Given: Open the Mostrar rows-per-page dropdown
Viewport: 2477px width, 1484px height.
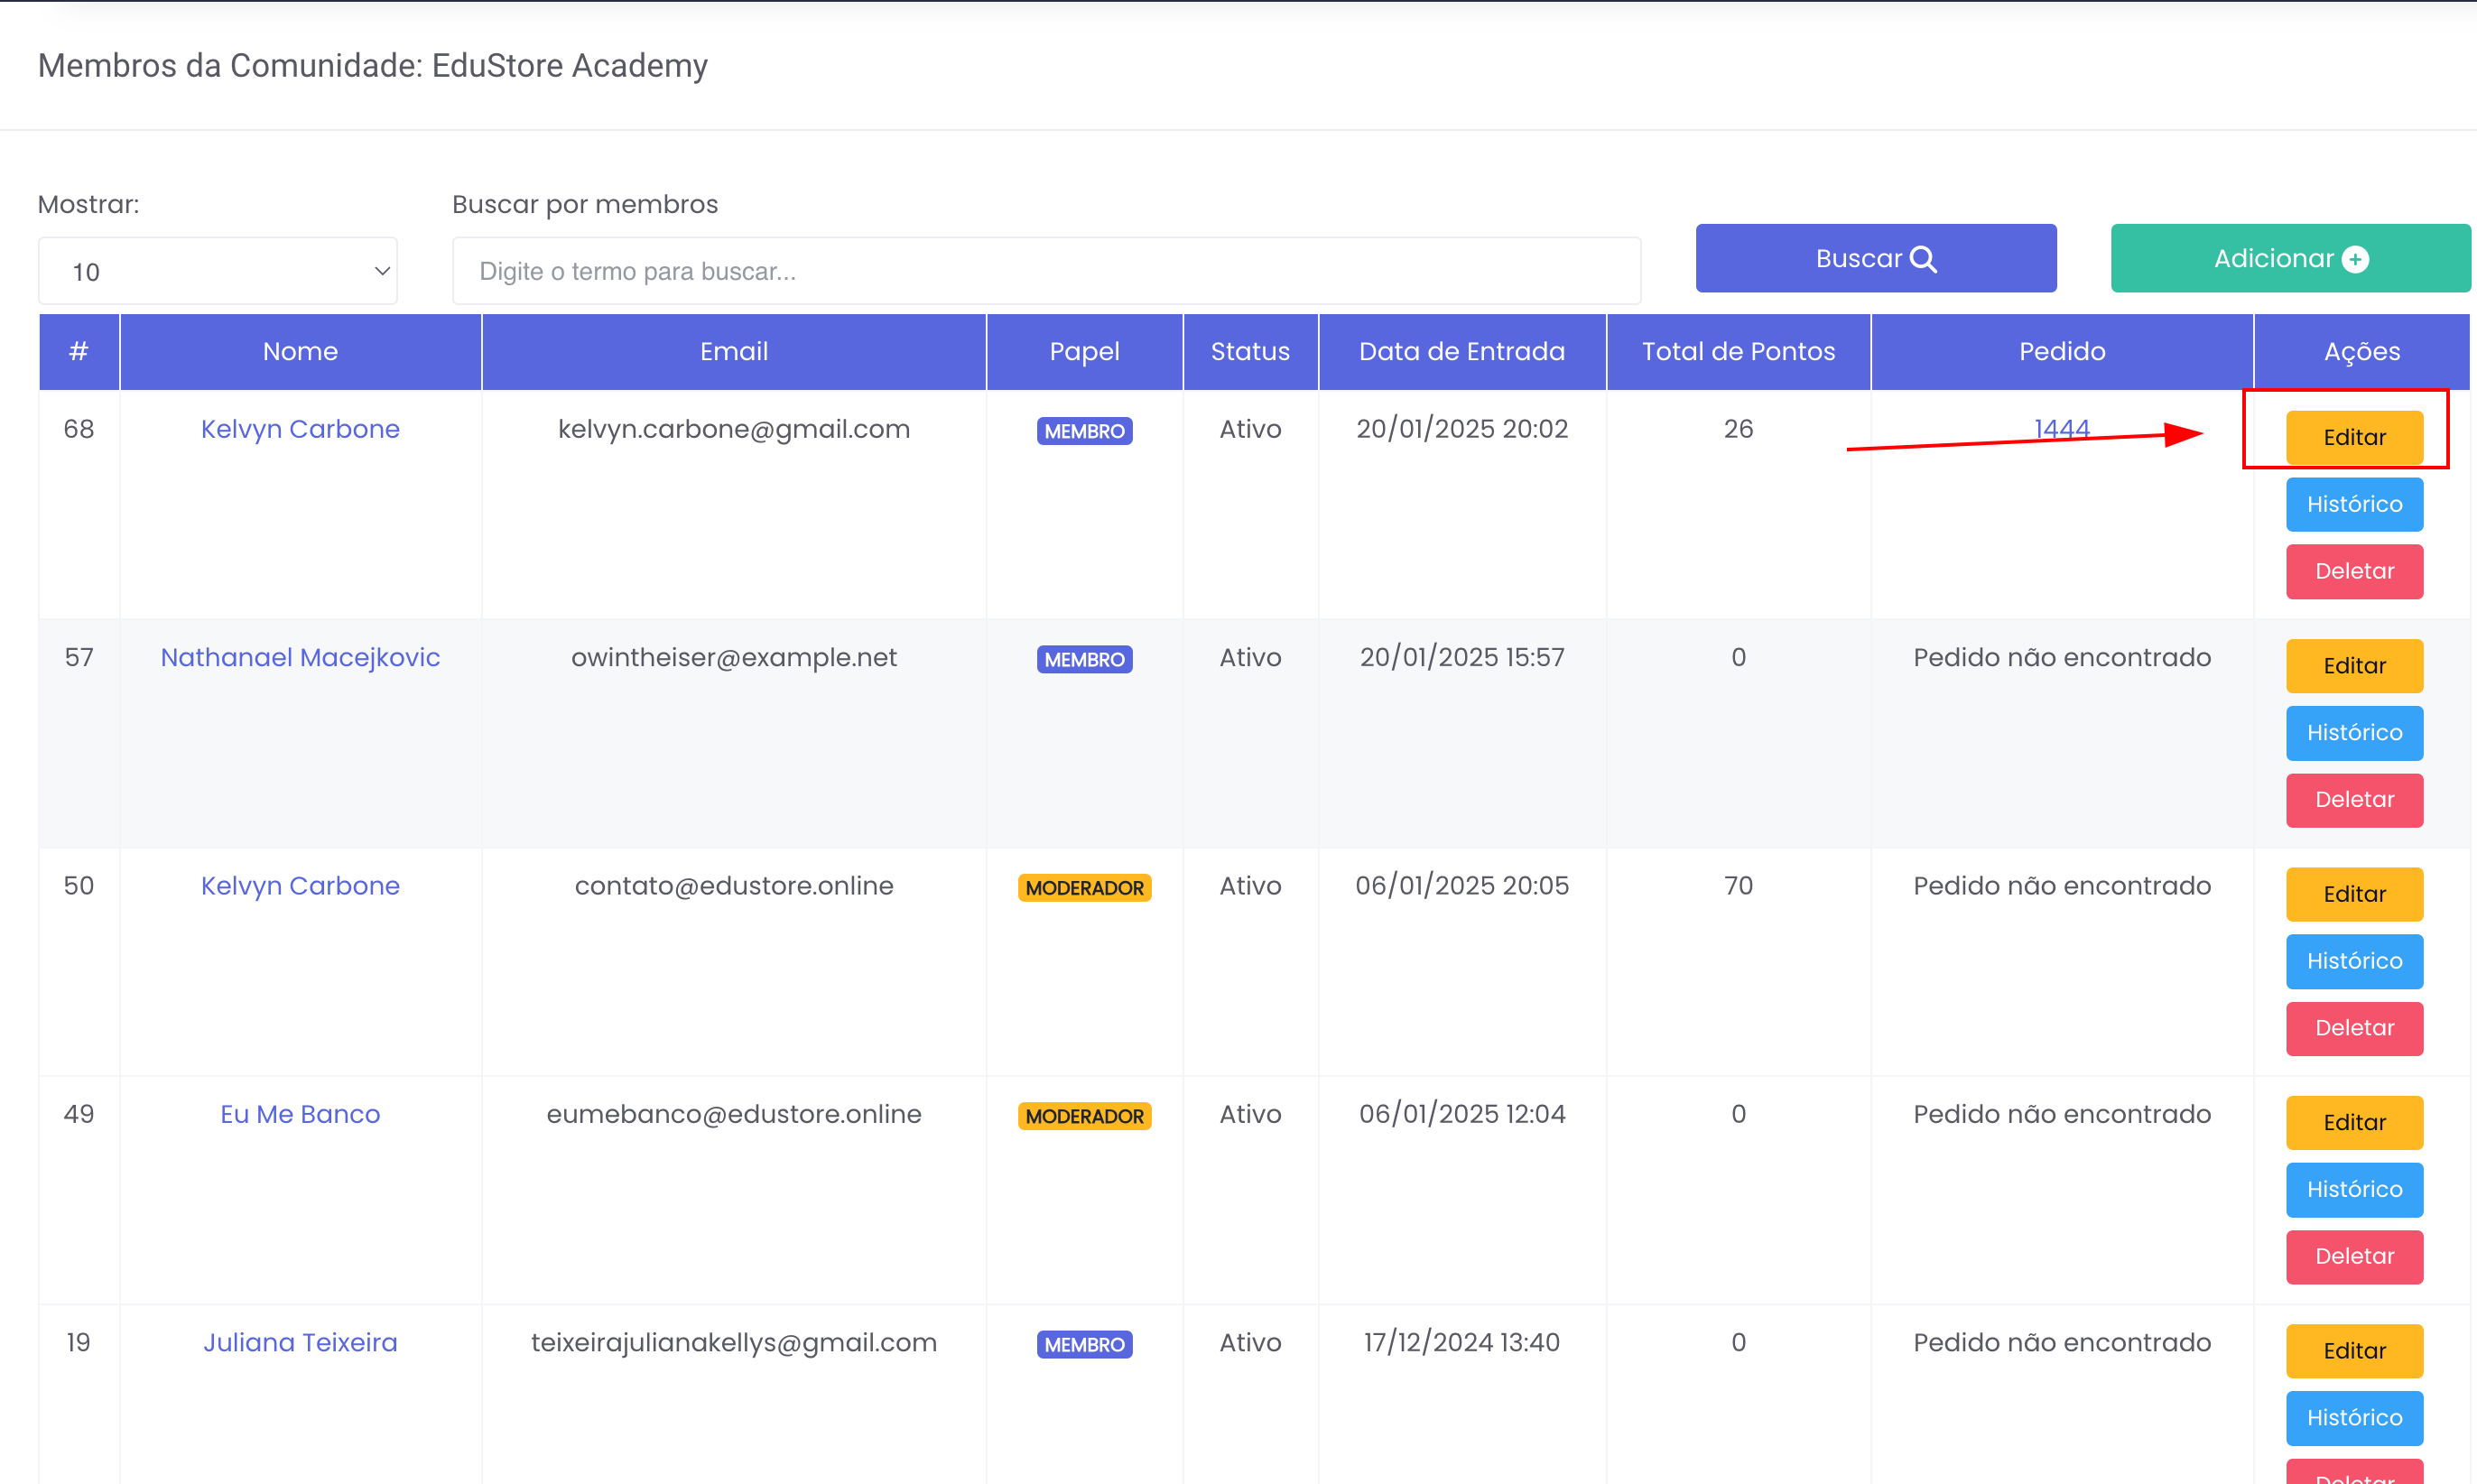Looking at the screenshot, I should coord(218,271).
